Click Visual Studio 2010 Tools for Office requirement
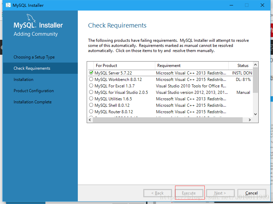 click(191, 86)
